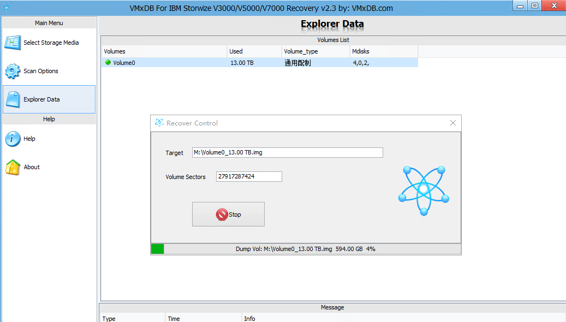This screenshot has width=566, height=322.
Task: Click the 4,0,2, Mdisks cell
Action: pyautogui.click(x=361, y=63)
